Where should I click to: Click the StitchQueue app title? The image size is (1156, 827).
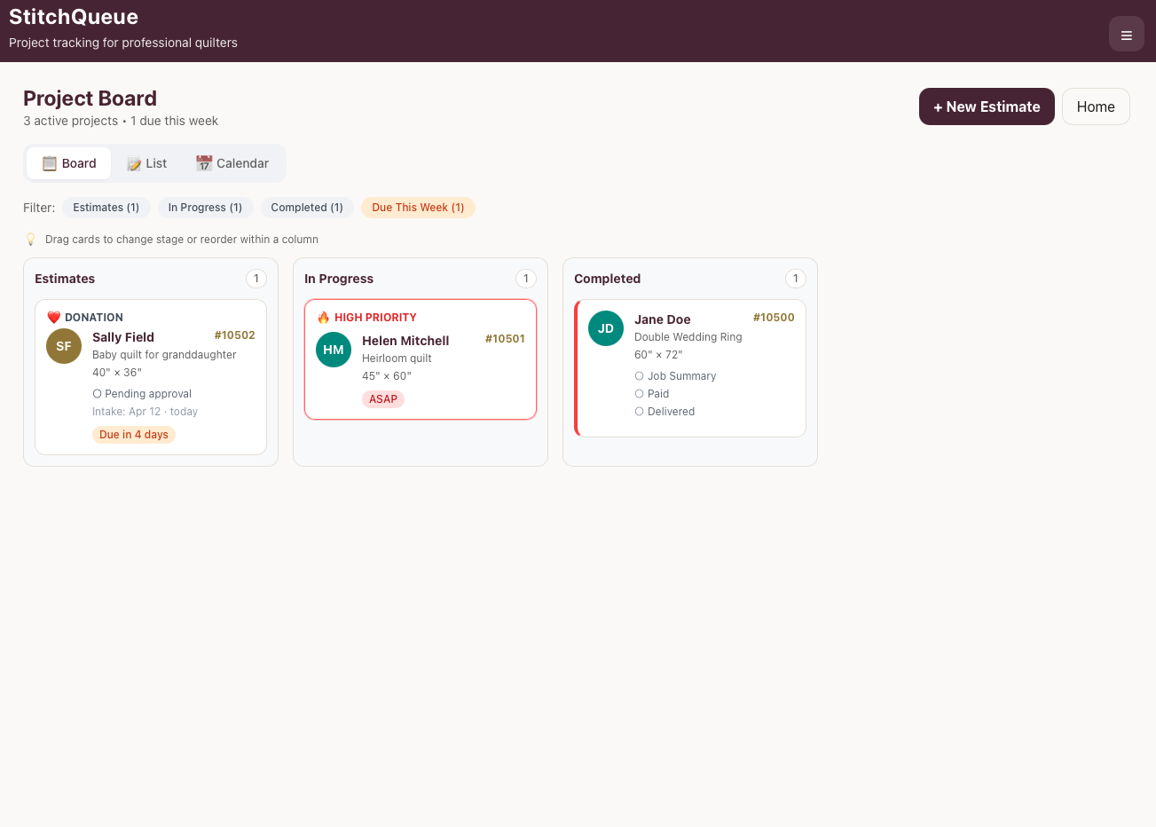tap(74, 17)
